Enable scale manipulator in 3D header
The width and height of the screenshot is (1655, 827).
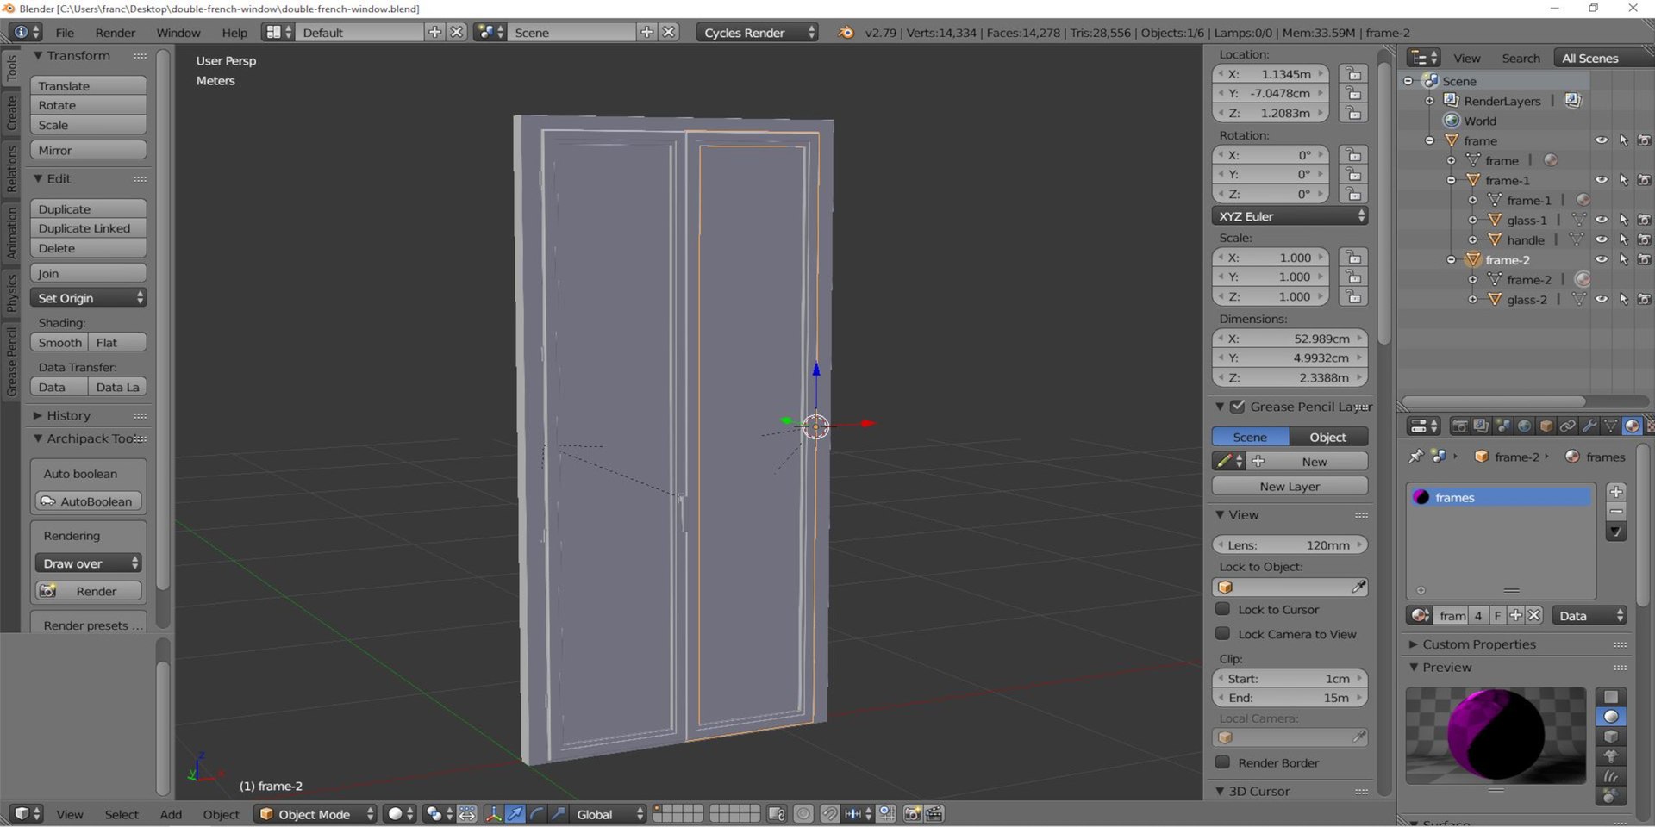(x=558, y=814)
